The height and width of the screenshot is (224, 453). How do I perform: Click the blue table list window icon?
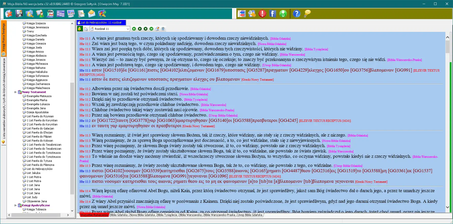coord(60,13)
